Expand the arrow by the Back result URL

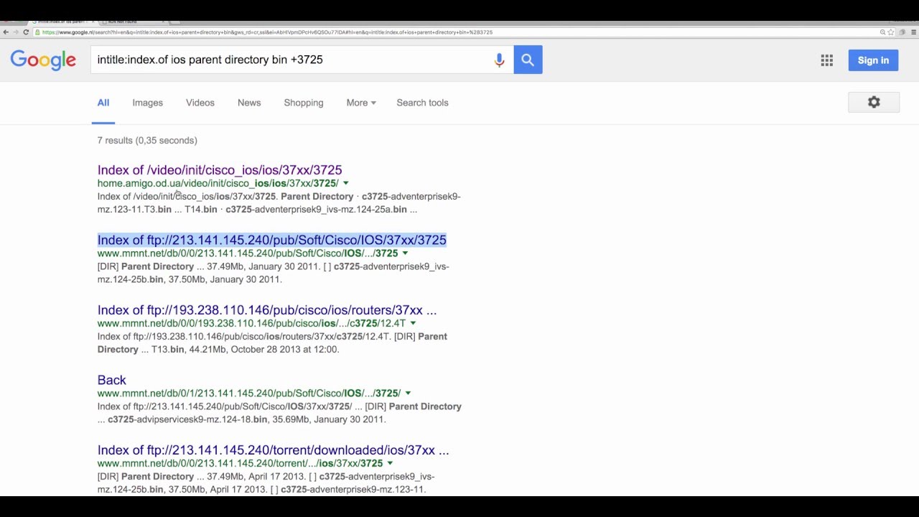(x=408, y=393)
